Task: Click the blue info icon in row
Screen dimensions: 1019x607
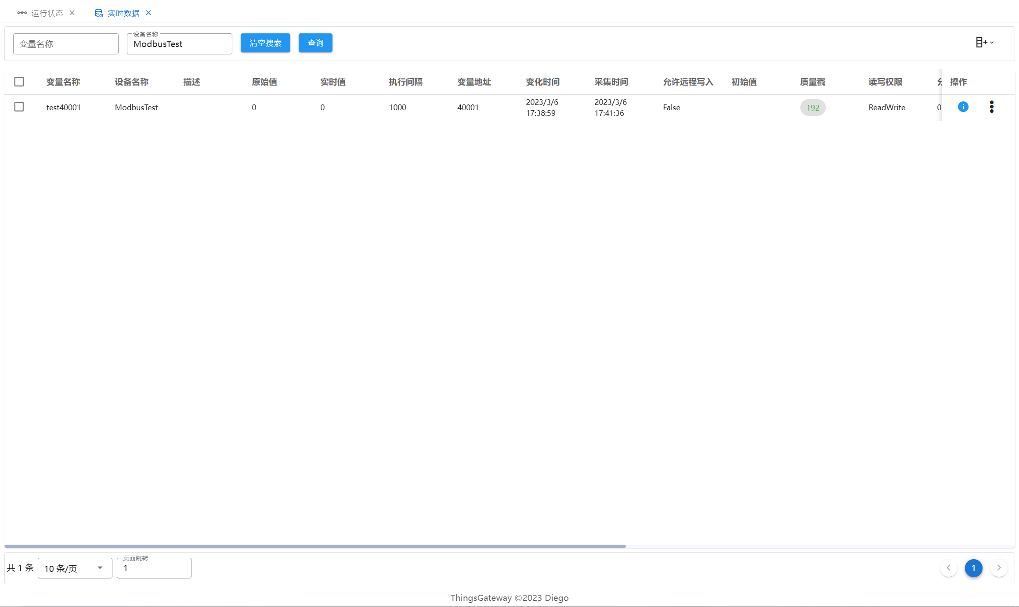Action: tap(963, 107)
